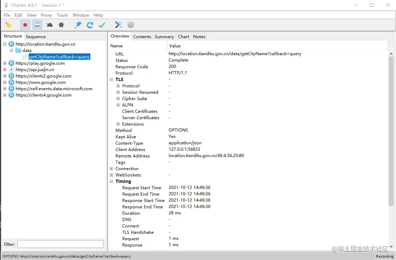This screenshot has height=260, width=396.
Task: Open the Proxy menu
Action: point(46,15)
